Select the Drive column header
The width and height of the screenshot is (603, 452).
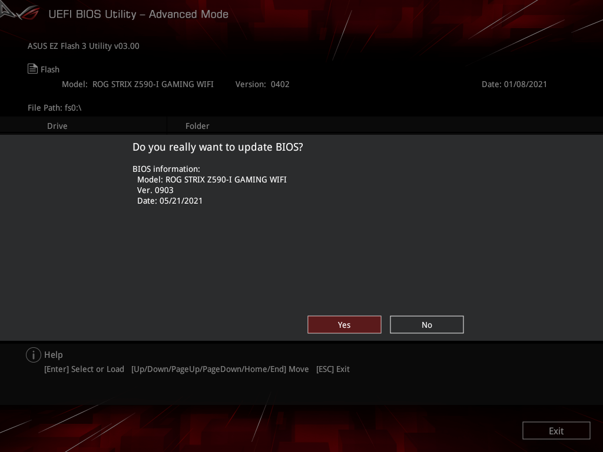(57, 126)
